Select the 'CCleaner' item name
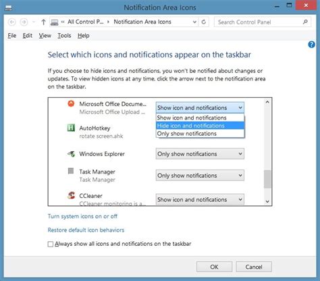Viewport: 320px width, 281px height. click(x=90, y=196)
